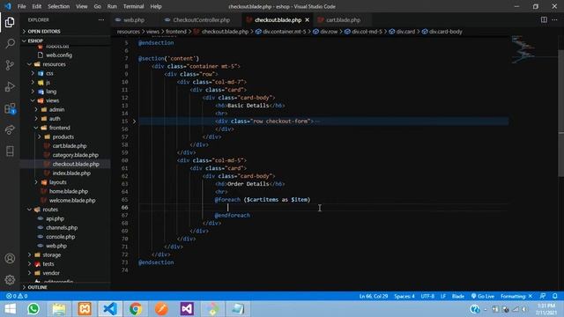The width and height of the screenshot is (564, 317).
Task: Open channels.php under routes
Action: pyautogui.click(x=62, y=228)
